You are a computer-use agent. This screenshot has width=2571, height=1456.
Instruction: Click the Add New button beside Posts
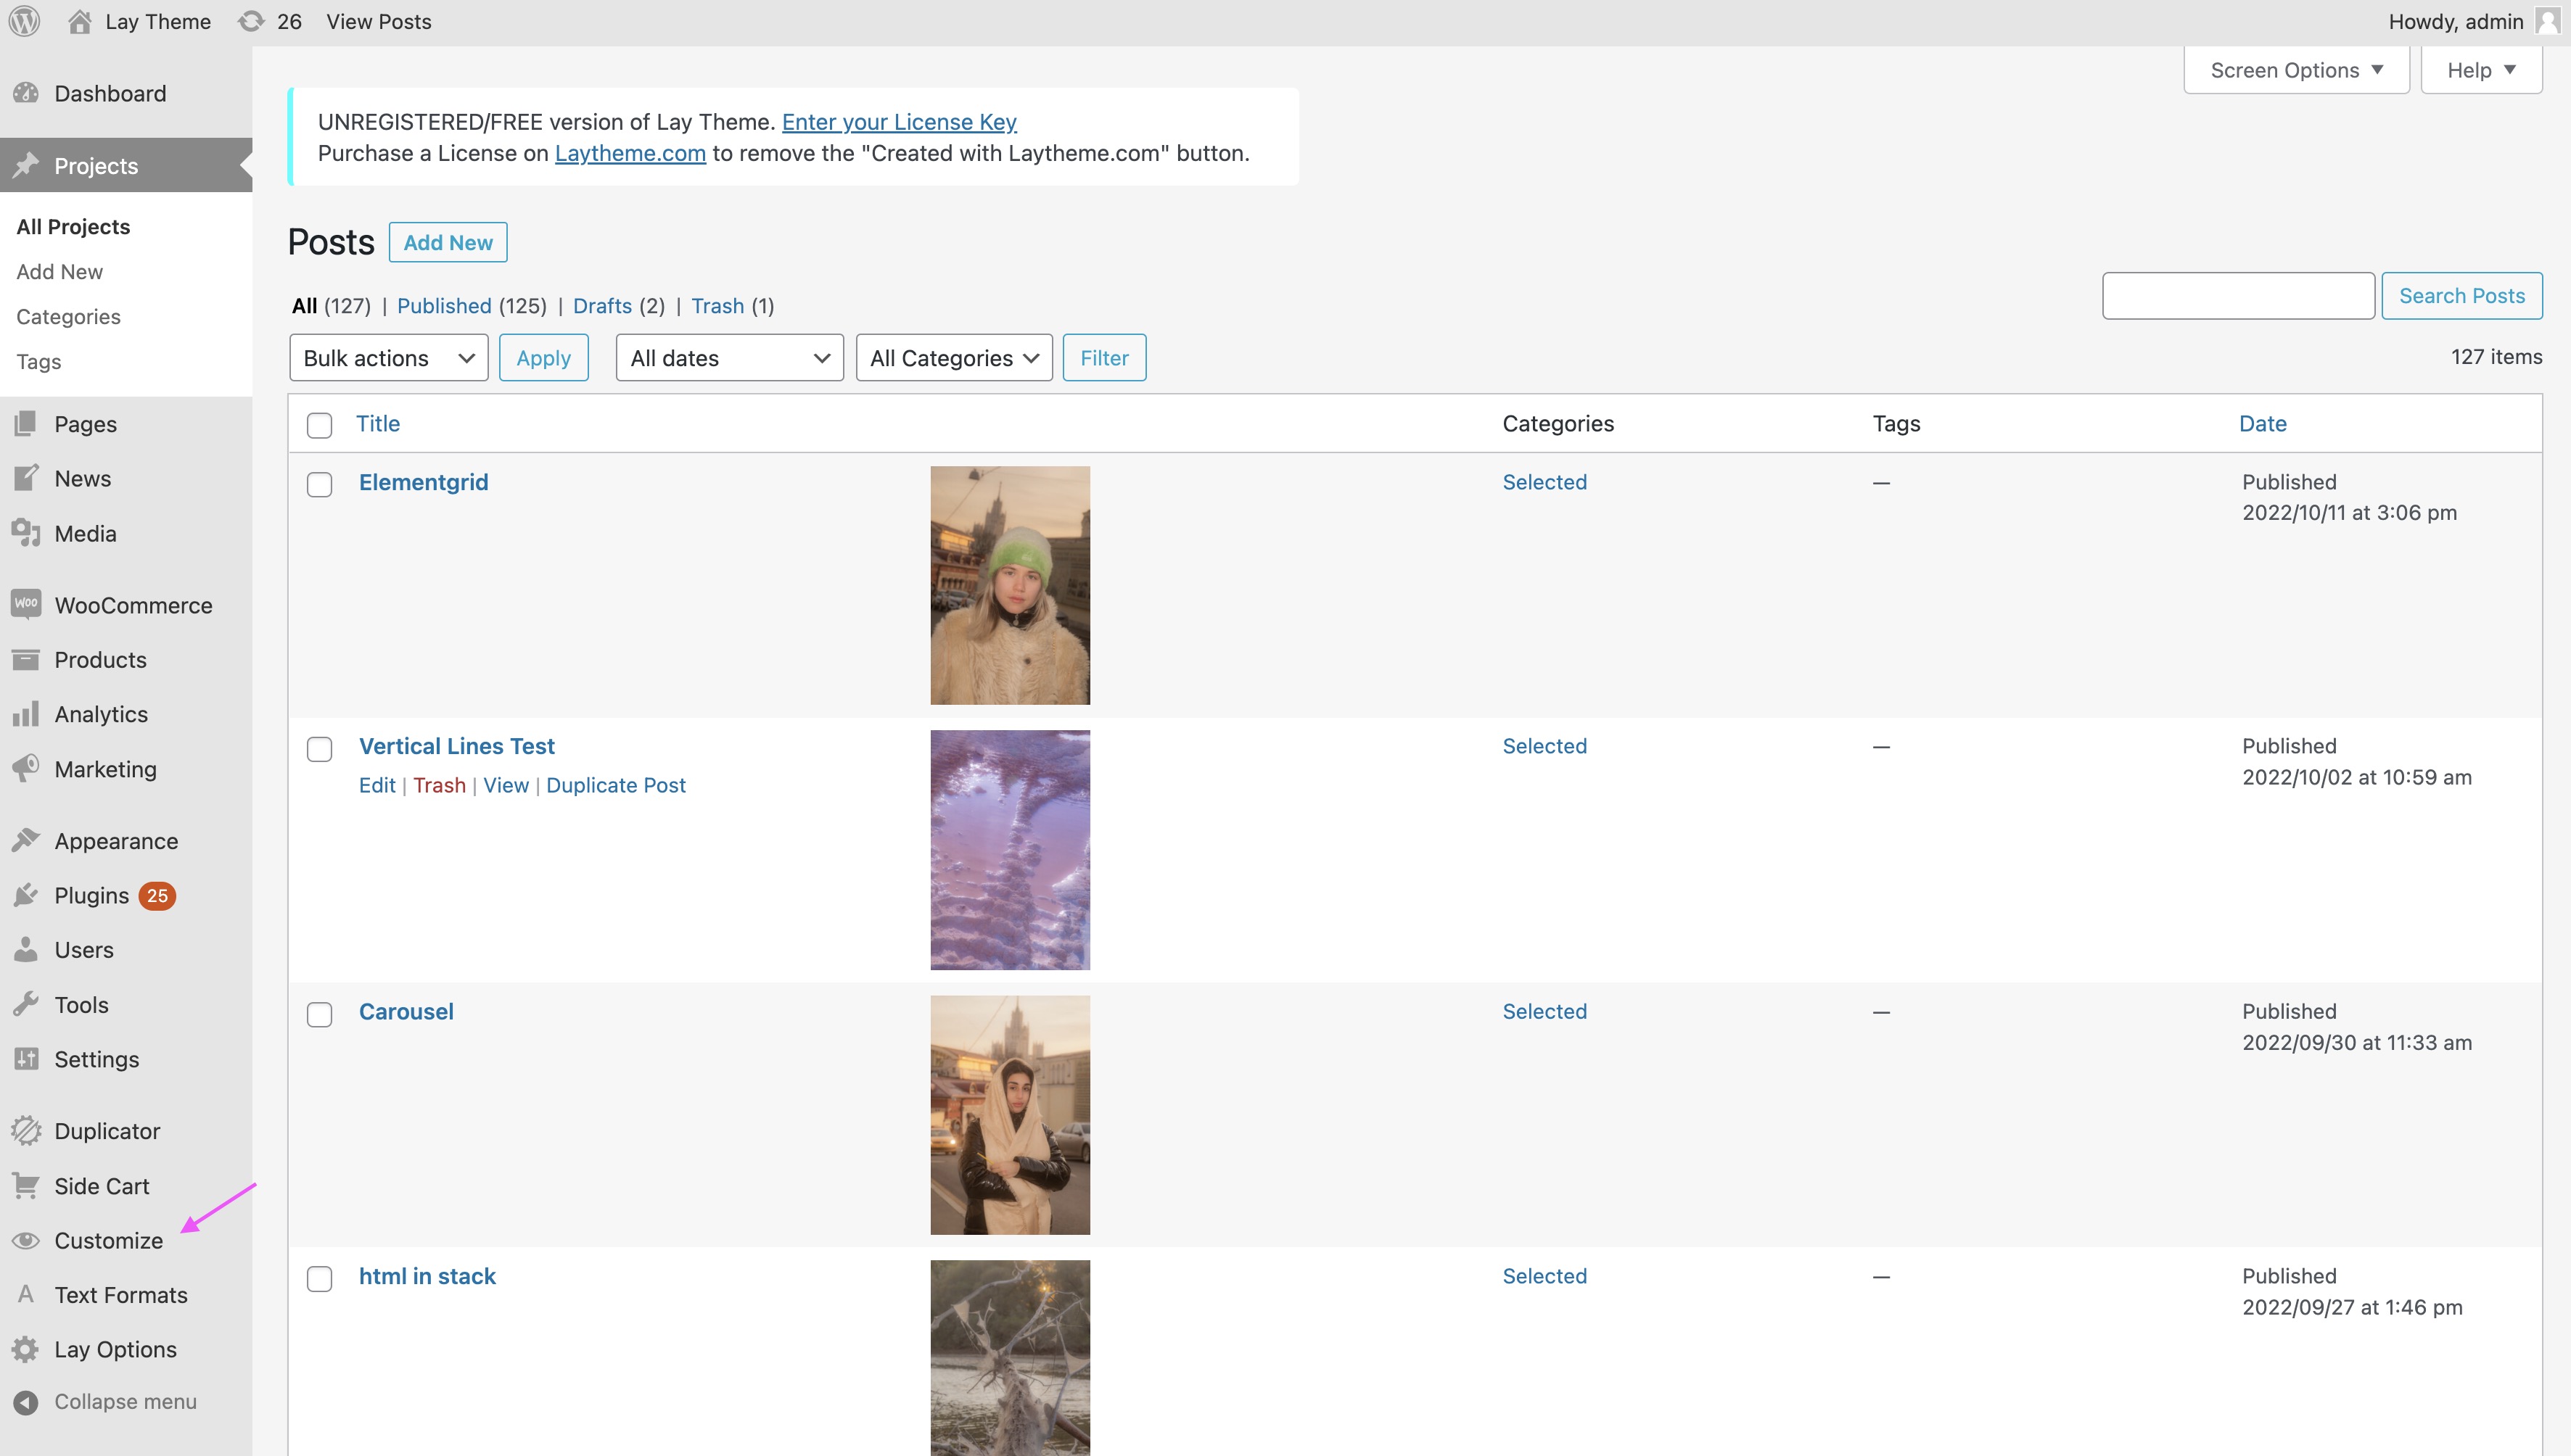(447, 242)
